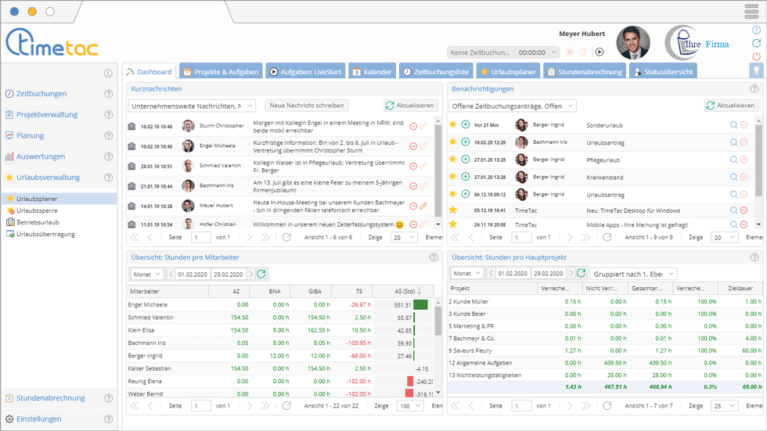Collapse the left sidebar with arrow icon

point(108,74)
